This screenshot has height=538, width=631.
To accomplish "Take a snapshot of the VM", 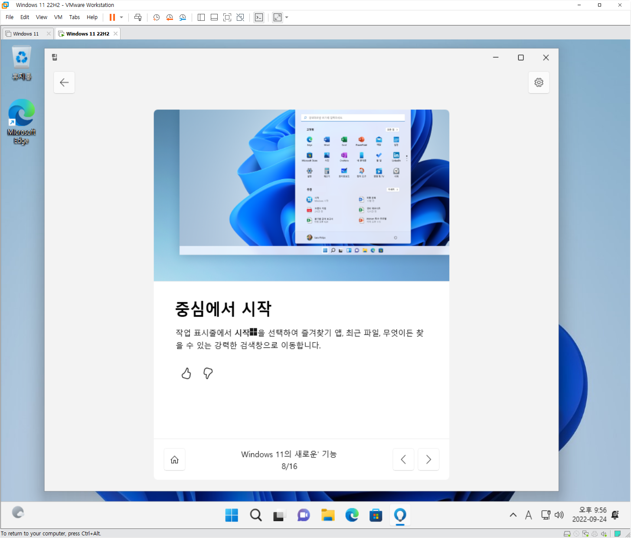I will [157, 17].
